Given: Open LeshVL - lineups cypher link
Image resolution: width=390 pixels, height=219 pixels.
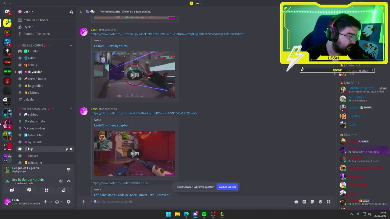Looking at the screenshot, I should (x=111, y=125).
